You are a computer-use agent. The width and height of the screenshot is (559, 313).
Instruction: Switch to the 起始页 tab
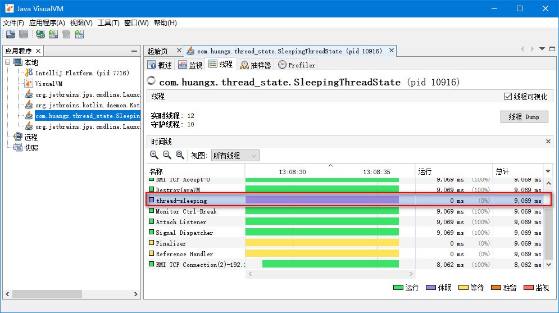[x=163, y=51]
